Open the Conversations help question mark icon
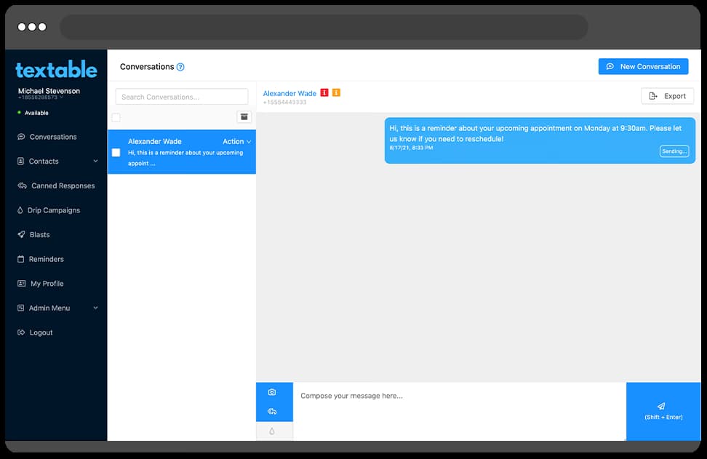The image size is (707, 459). click(180, 67)
